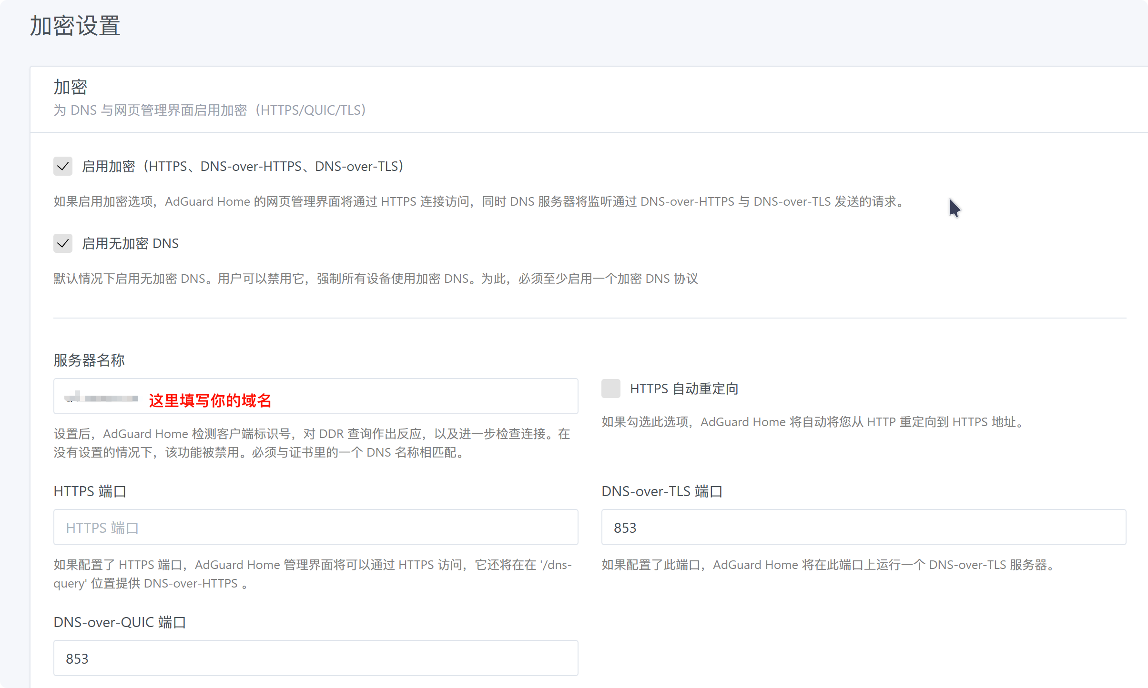This screenshot has height=688, width=1148.
Task: Click the 启用无加密 DNS label text
Action: coord(130,243)
